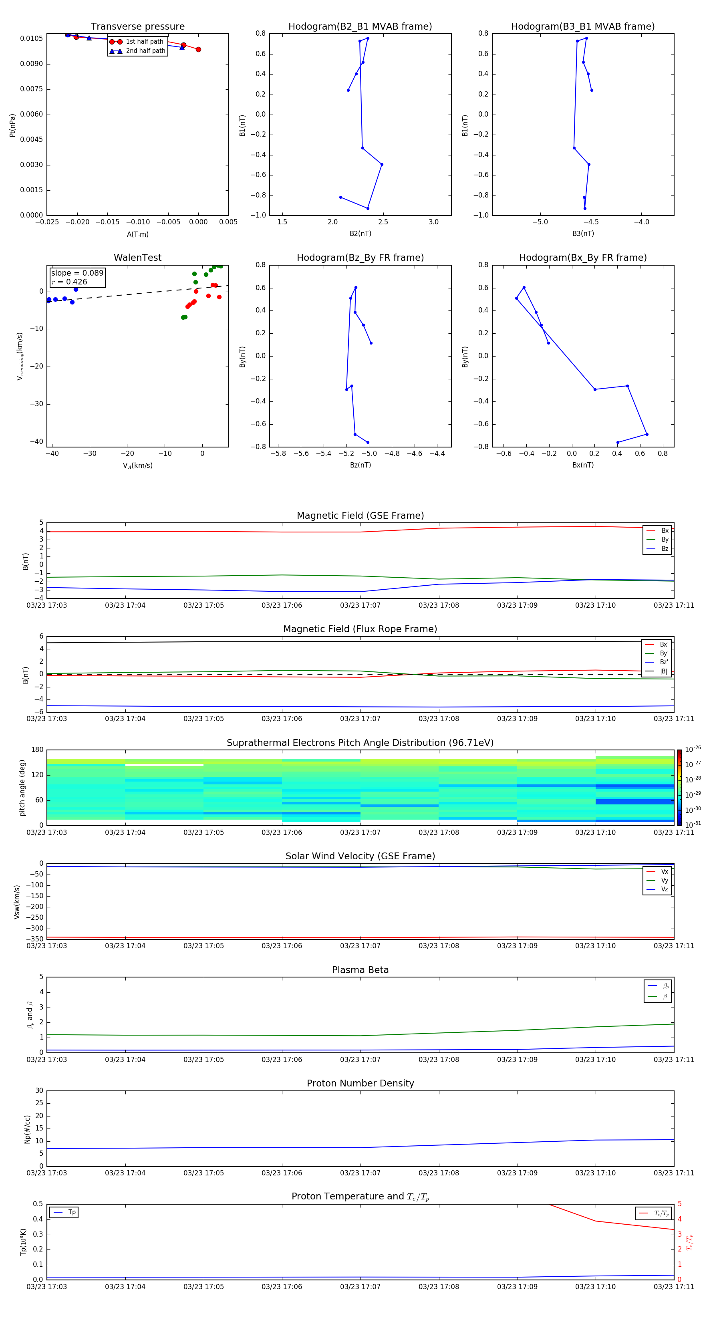This screenshot has width=721, height=1322.
Task: Select 'Bz' in GSE magnetic field legend
Action: coord(657,548)
